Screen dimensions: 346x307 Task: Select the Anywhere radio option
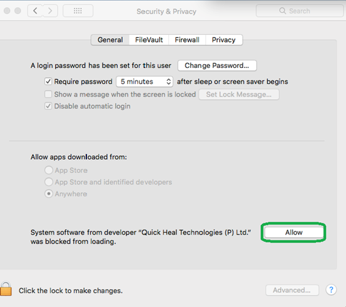(x=49, y=194)
